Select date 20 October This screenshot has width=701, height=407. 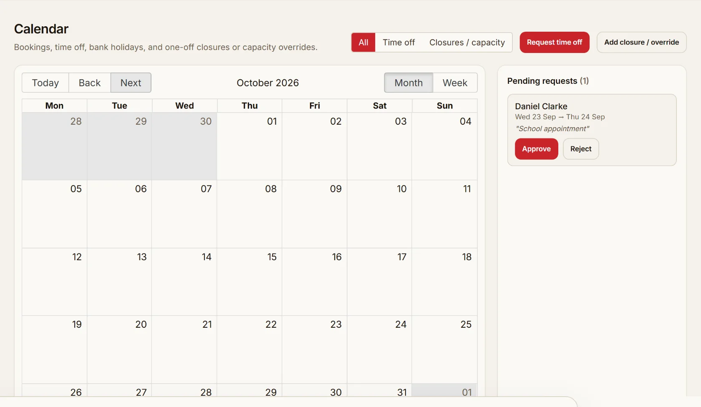pyautogui.click(x=141, y=324)
